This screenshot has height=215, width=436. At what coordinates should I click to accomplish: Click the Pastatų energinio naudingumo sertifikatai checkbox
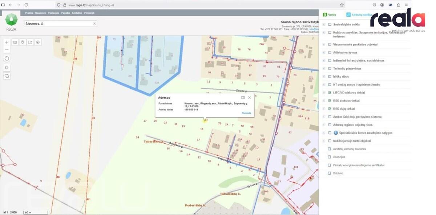pyautogui.click(x=330, y=165)
